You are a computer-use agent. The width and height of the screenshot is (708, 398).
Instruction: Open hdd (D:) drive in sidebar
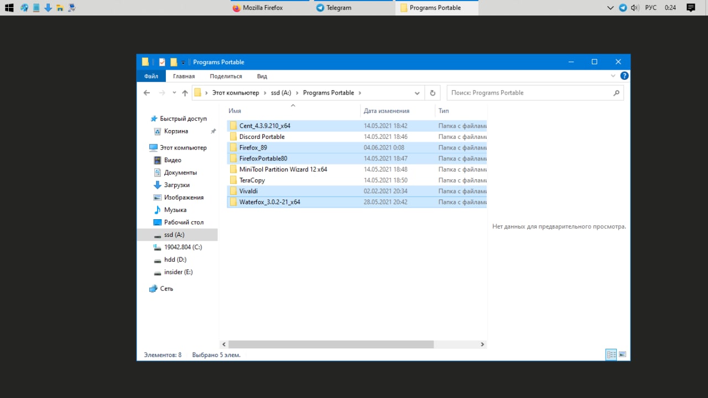coord(170,260)
